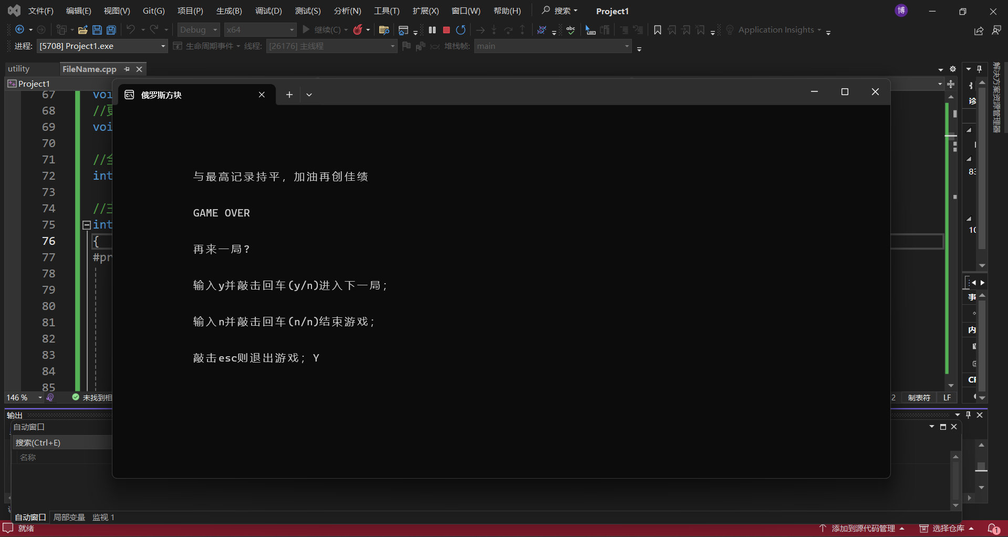This screenshot has width=1008, height=537.
Task: Click the IntelliCode wavy lines icon
Action: click(542, 30)
